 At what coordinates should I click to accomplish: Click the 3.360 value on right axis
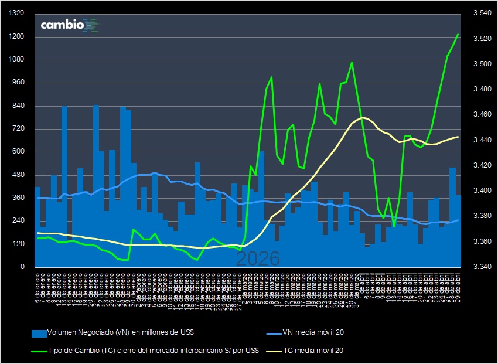482,241
